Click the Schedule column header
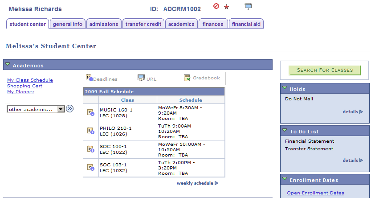The image size is (375, 198). click(x=191, y=100)
